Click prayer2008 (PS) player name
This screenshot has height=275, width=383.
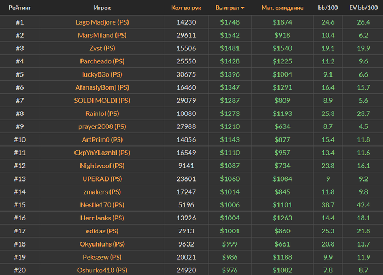click(102, 127)
